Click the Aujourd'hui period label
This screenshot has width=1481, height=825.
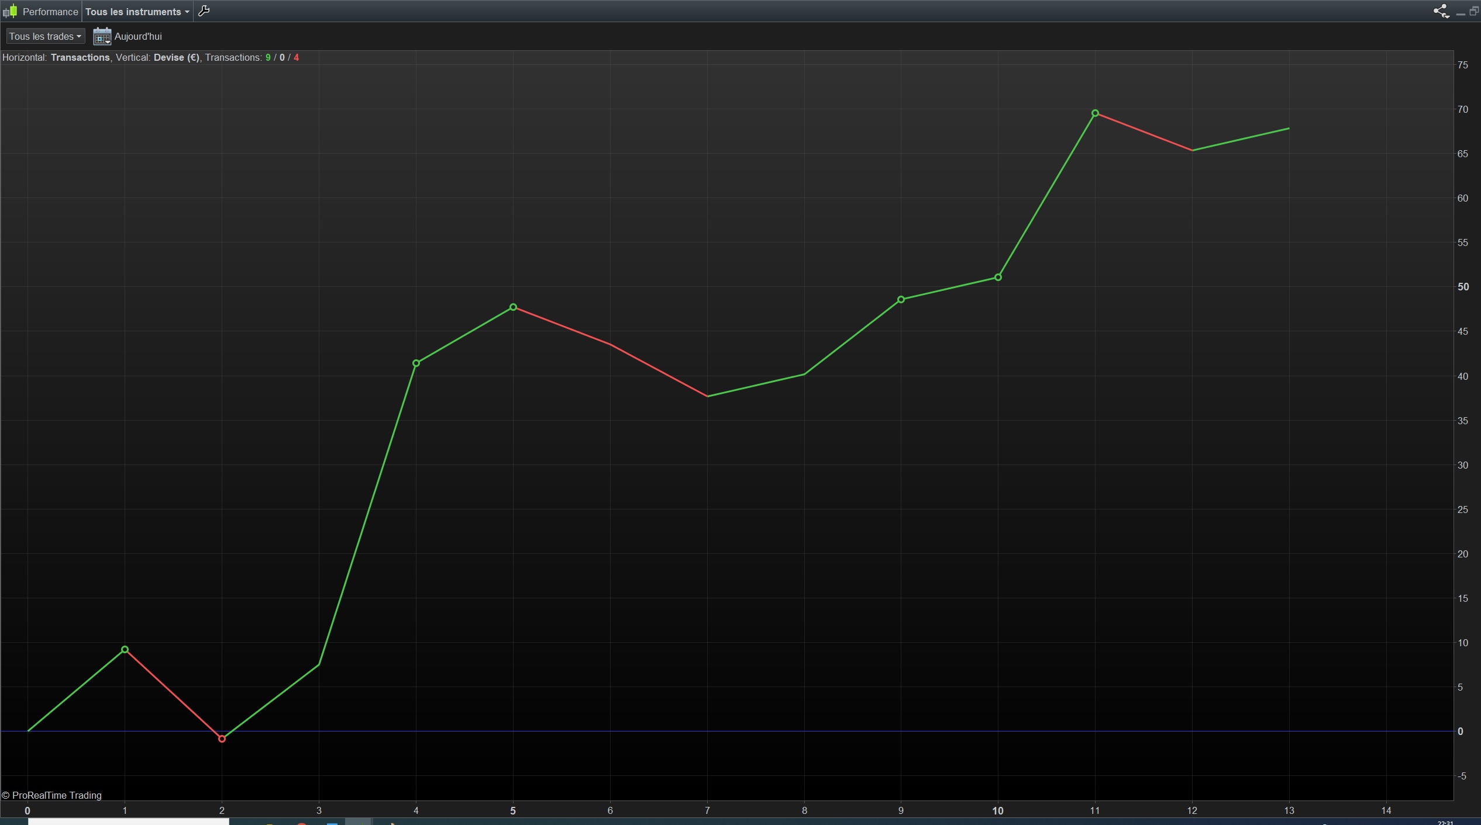(x=138, y=36)
